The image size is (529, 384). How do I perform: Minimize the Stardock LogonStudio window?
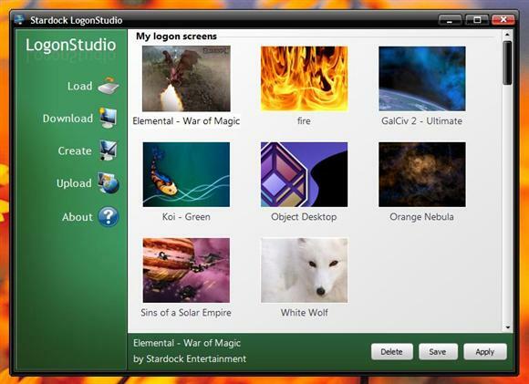[450, 20]
